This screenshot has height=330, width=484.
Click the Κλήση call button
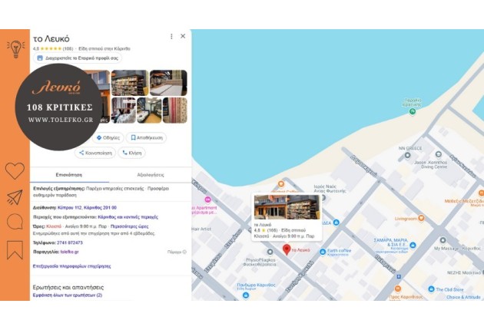coord(132,153)
